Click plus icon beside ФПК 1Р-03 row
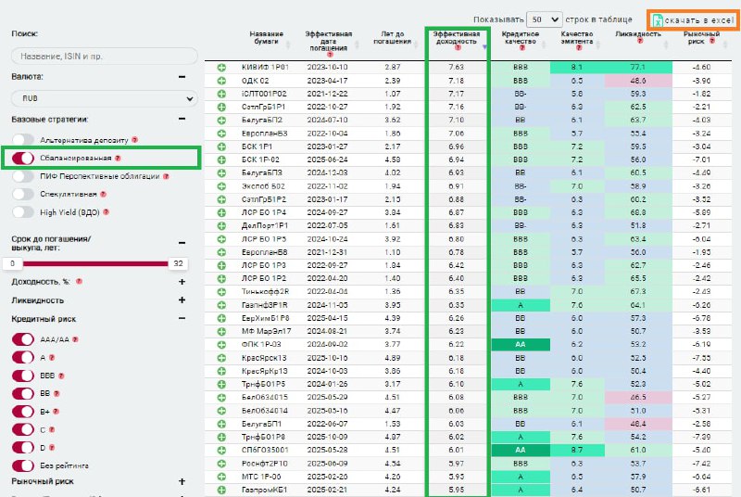The image size is (741, 497). (221, 345)
